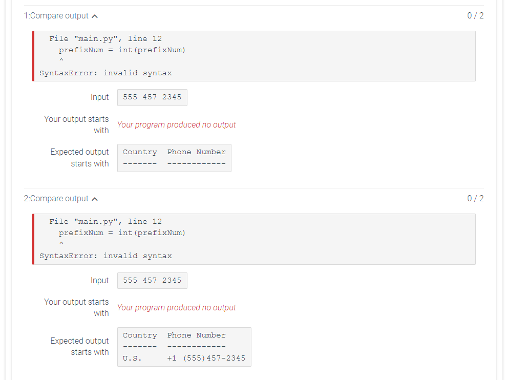
Task: Open the "2:Compare output" test header
Action: click(57, 199)
